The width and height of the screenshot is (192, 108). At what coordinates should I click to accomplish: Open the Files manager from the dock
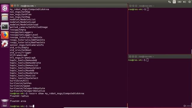tap(5, 17)
